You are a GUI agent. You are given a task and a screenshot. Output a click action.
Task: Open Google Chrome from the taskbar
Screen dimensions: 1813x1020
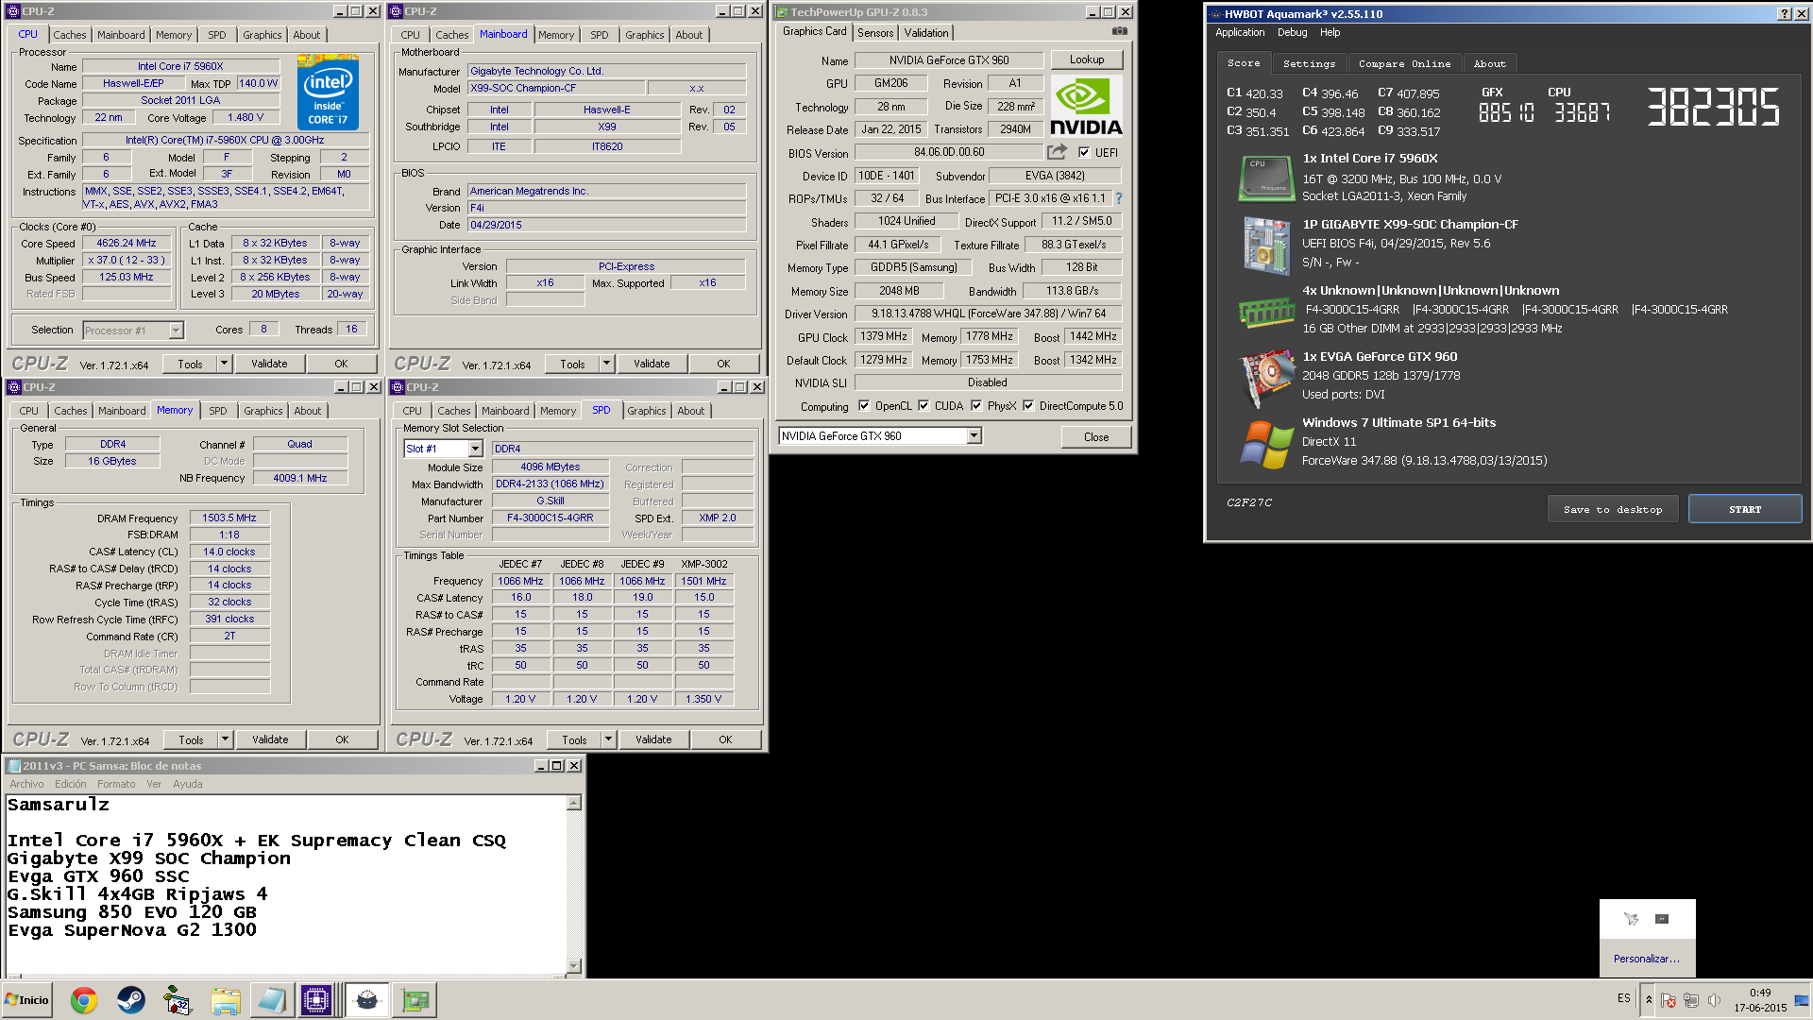tap(84, 1000)
